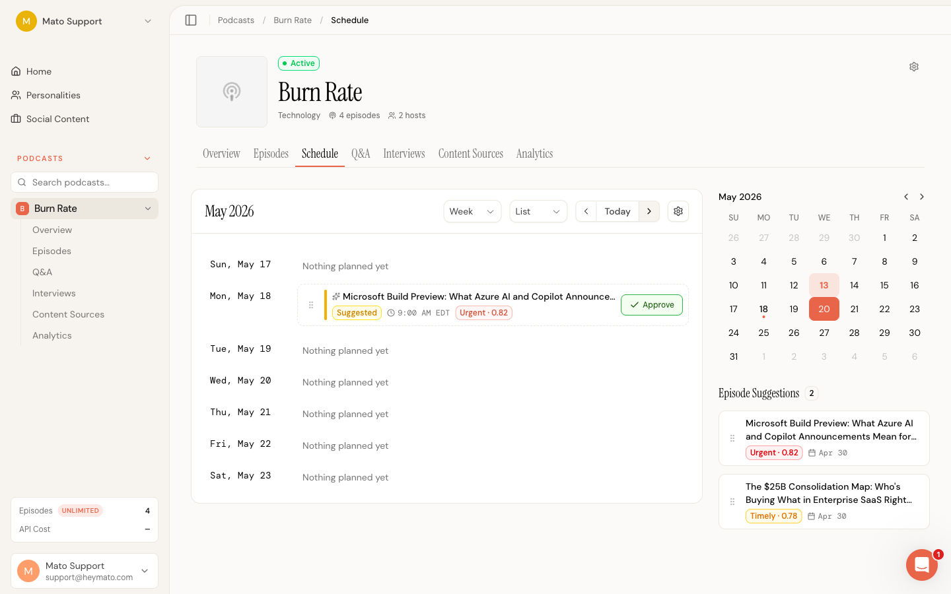Expand the Mato Support workspace switcher
The image size is (951, 594).
(148, 21)
